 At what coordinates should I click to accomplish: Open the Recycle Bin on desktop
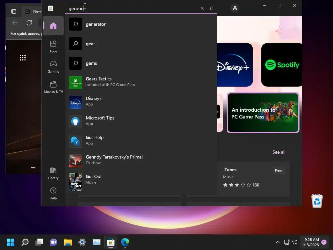[x=317, y=201]
